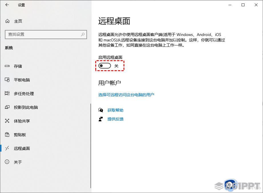Click the 关于 info icon
Screen dimensions: 263x193
[x=7, y=162]
